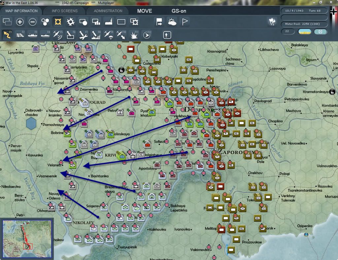
Task: Toggle the highlighted yellow square map overlay icon
Action: coord(58,22)
